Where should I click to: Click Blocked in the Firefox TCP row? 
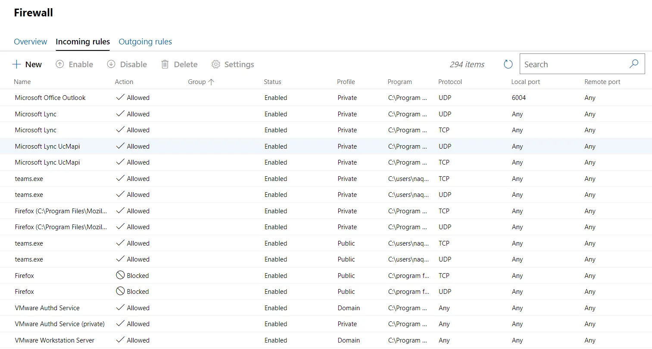[138, 275]
